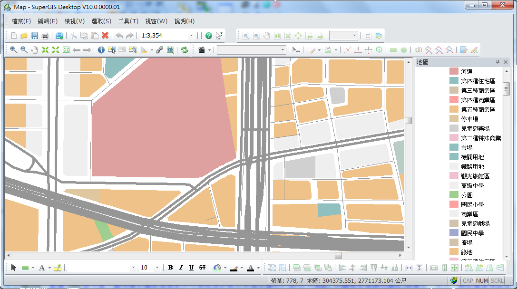517x289 pixels.
Task: Click the map's horizontal scrollbar thumb
Action: (338, 255)
